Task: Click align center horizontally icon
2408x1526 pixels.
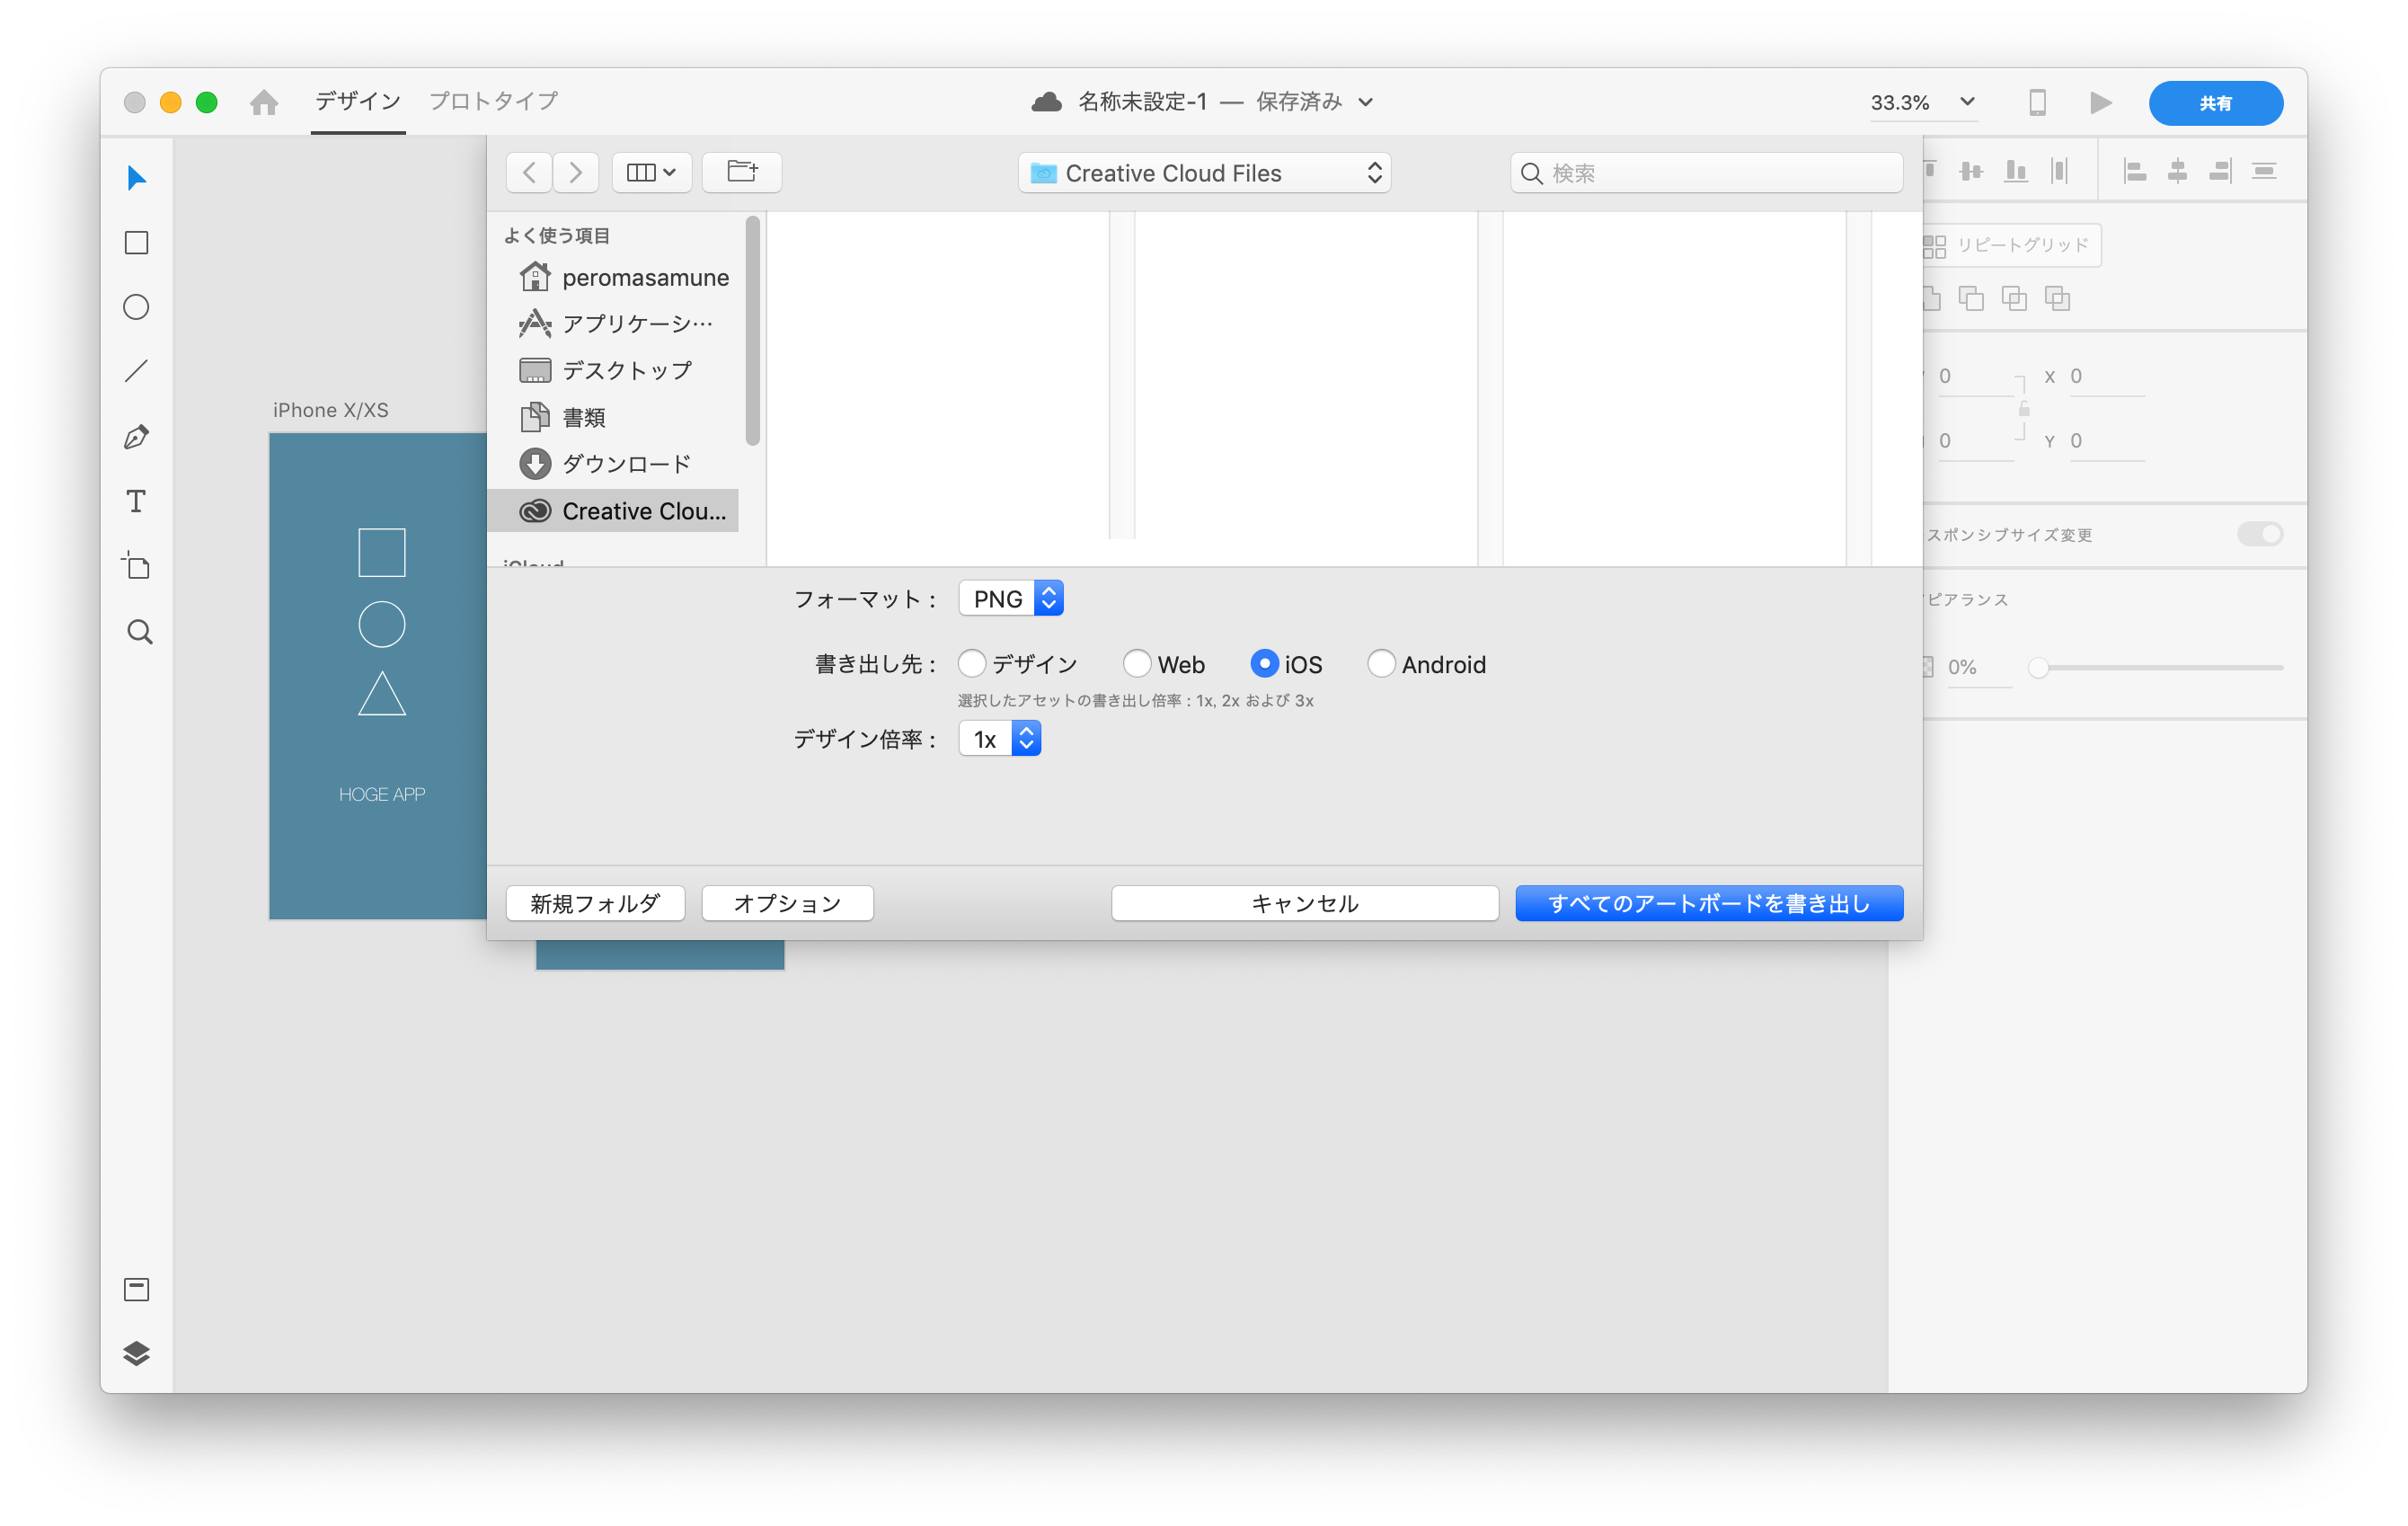Action: point(2177,172)
